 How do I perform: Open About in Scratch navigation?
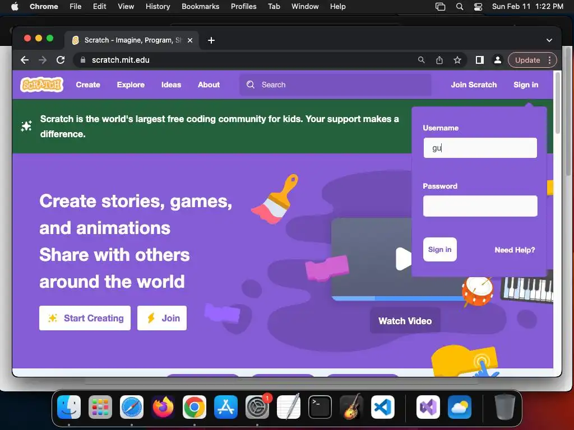209,85
